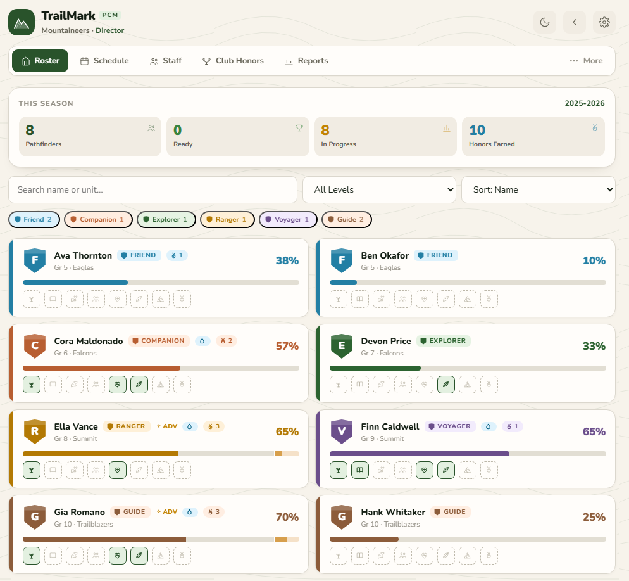
Task: Go to the Club Honors tab
Action: 233,61
